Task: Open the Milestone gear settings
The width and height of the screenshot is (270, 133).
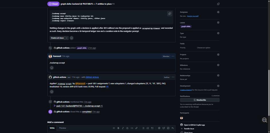Action: (218, 65)
